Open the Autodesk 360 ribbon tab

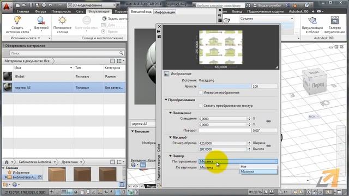(298, 11)
